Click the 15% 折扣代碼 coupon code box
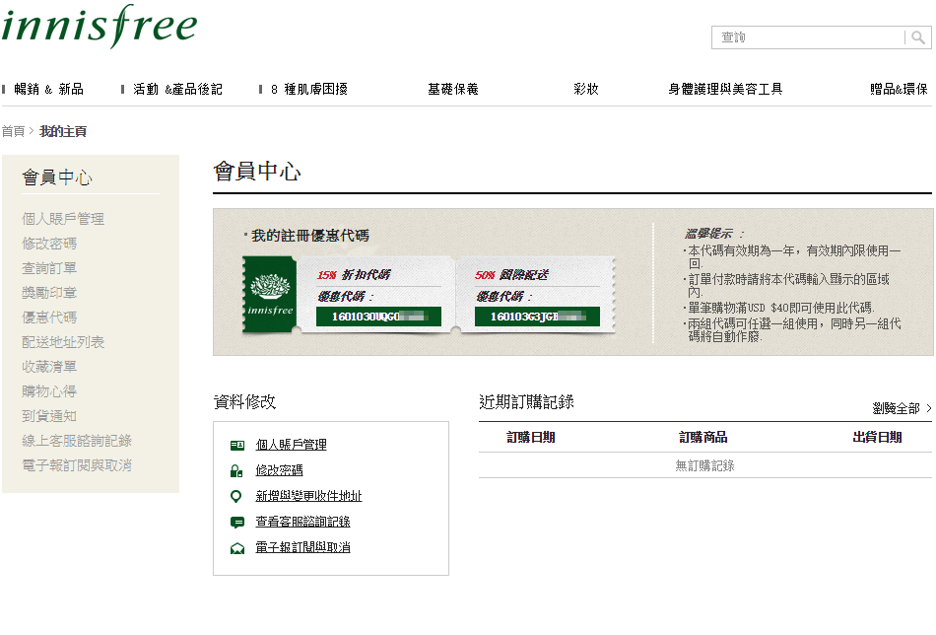936x635 pixels. [378, 317]
